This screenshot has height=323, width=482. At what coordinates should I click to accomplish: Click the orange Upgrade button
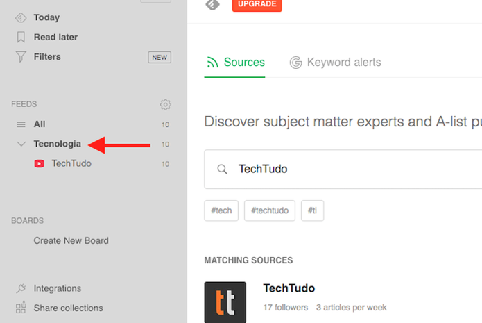(257, 4)
